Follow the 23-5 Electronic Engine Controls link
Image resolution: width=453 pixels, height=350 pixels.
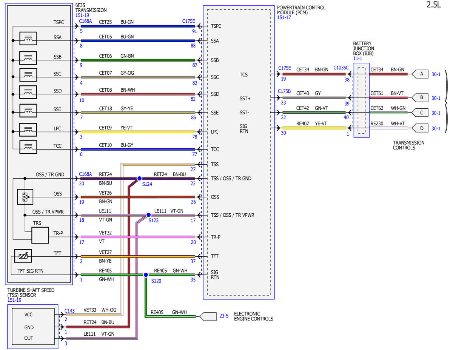tap(224, 316)
